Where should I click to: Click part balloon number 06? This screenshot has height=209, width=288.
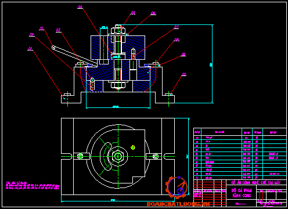153,13
